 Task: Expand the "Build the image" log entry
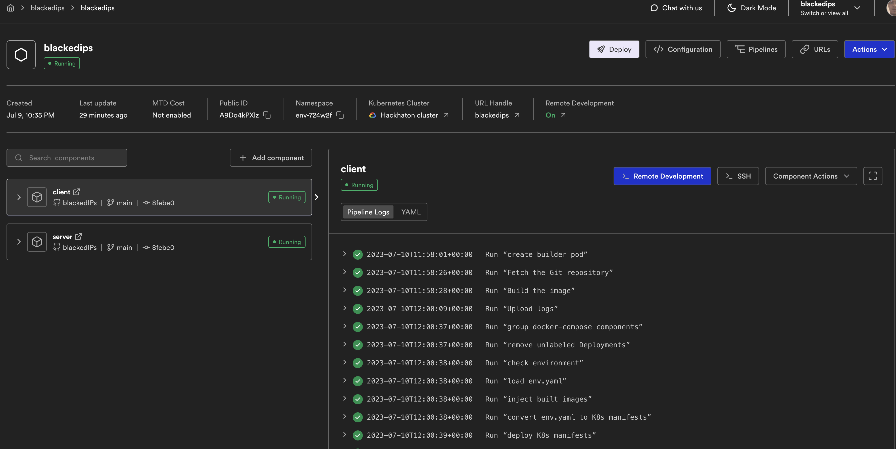[x=344, y=290]
